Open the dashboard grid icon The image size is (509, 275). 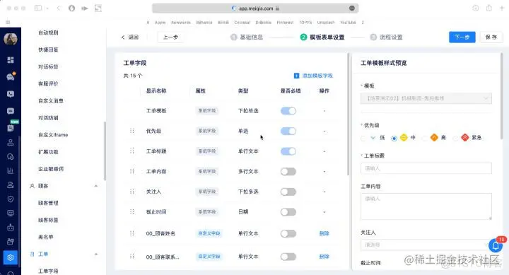click(11, 60)
